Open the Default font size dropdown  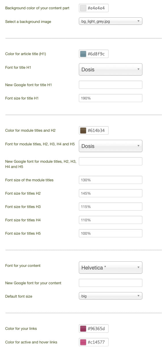pyautogui.click(x=111, y=296)
